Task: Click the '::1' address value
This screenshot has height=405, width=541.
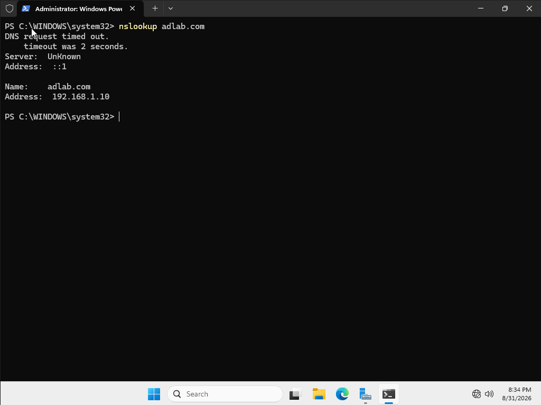Action: tap(60, 67)
